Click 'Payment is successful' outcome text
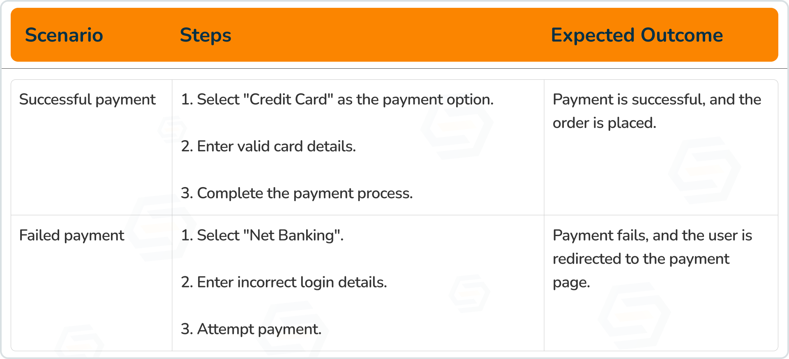Image resolution: width=789 pixels, height=359 pixels. coord(629,100)
